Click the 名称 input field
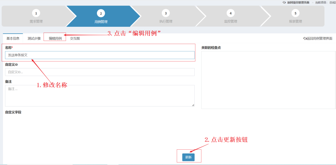This screenshot has height=165, width=336. (x=100, y=55)
